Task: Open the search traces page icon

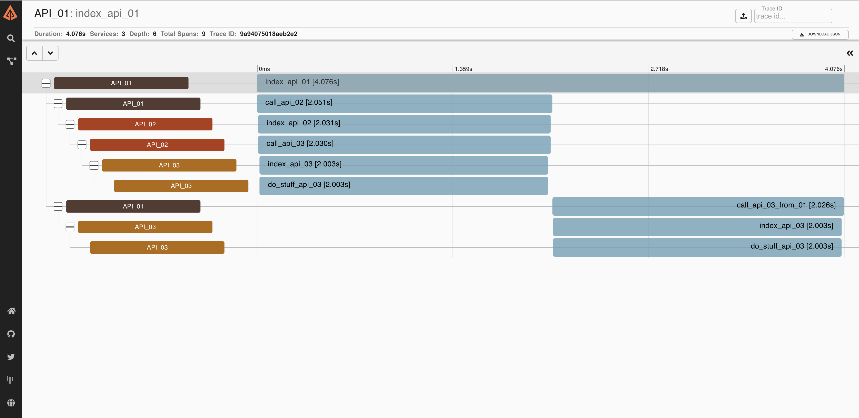Action: (x=11, y=38)
